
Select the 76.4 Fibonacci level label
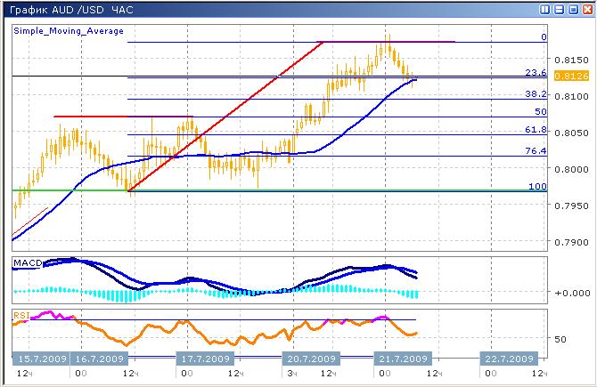pos(535,151)
